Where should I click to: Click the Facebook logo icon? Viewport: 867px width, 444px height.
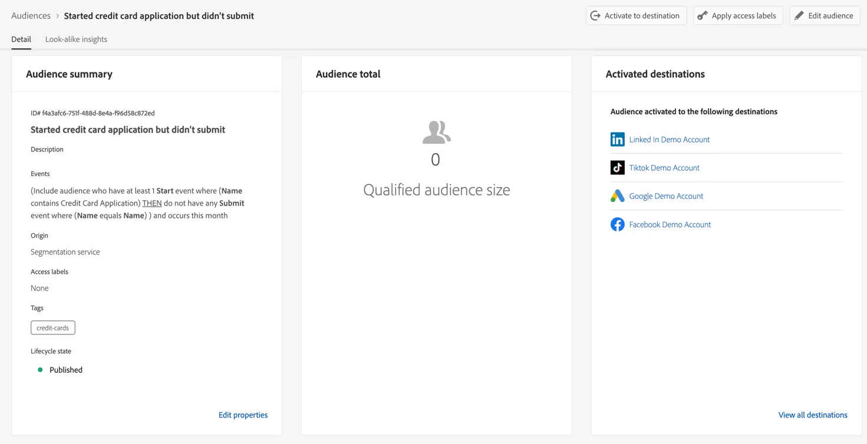[617, 224]
